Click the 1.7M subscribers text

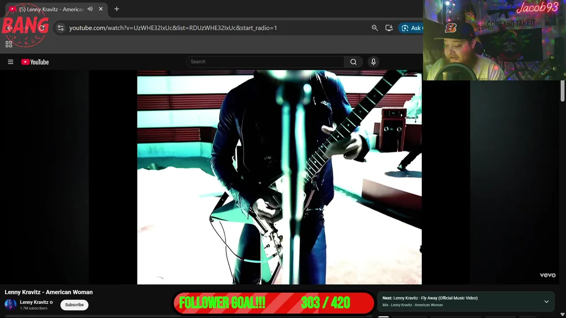[x=34, y=308]
